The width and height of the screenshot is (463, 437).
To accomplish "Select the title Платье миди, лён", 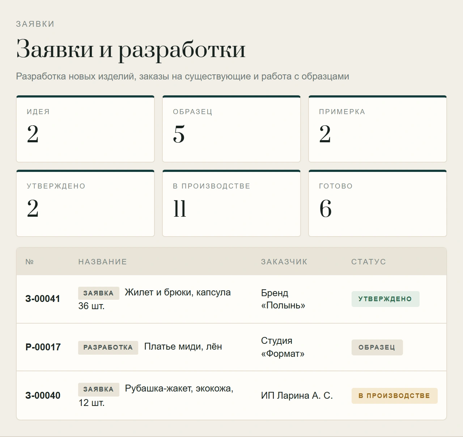I will [x=183, y=347].
